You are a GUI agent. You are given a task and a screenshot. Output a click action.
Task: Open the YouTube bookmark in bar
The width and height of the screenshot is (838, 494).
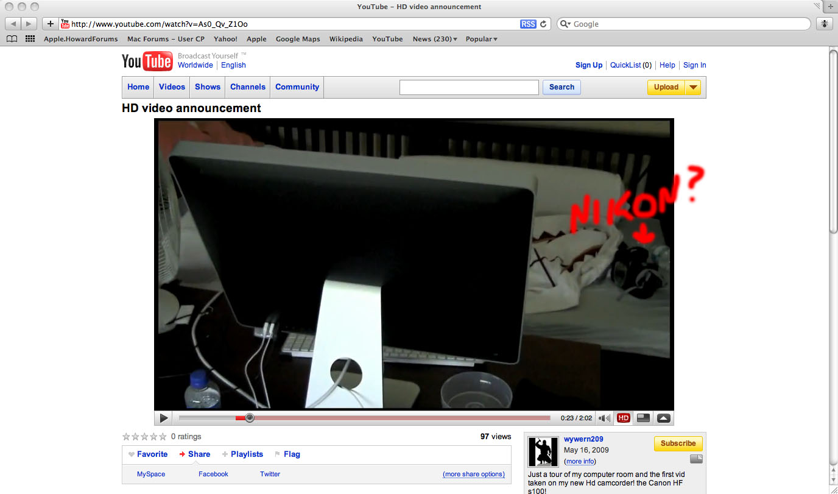coord(387,39)
